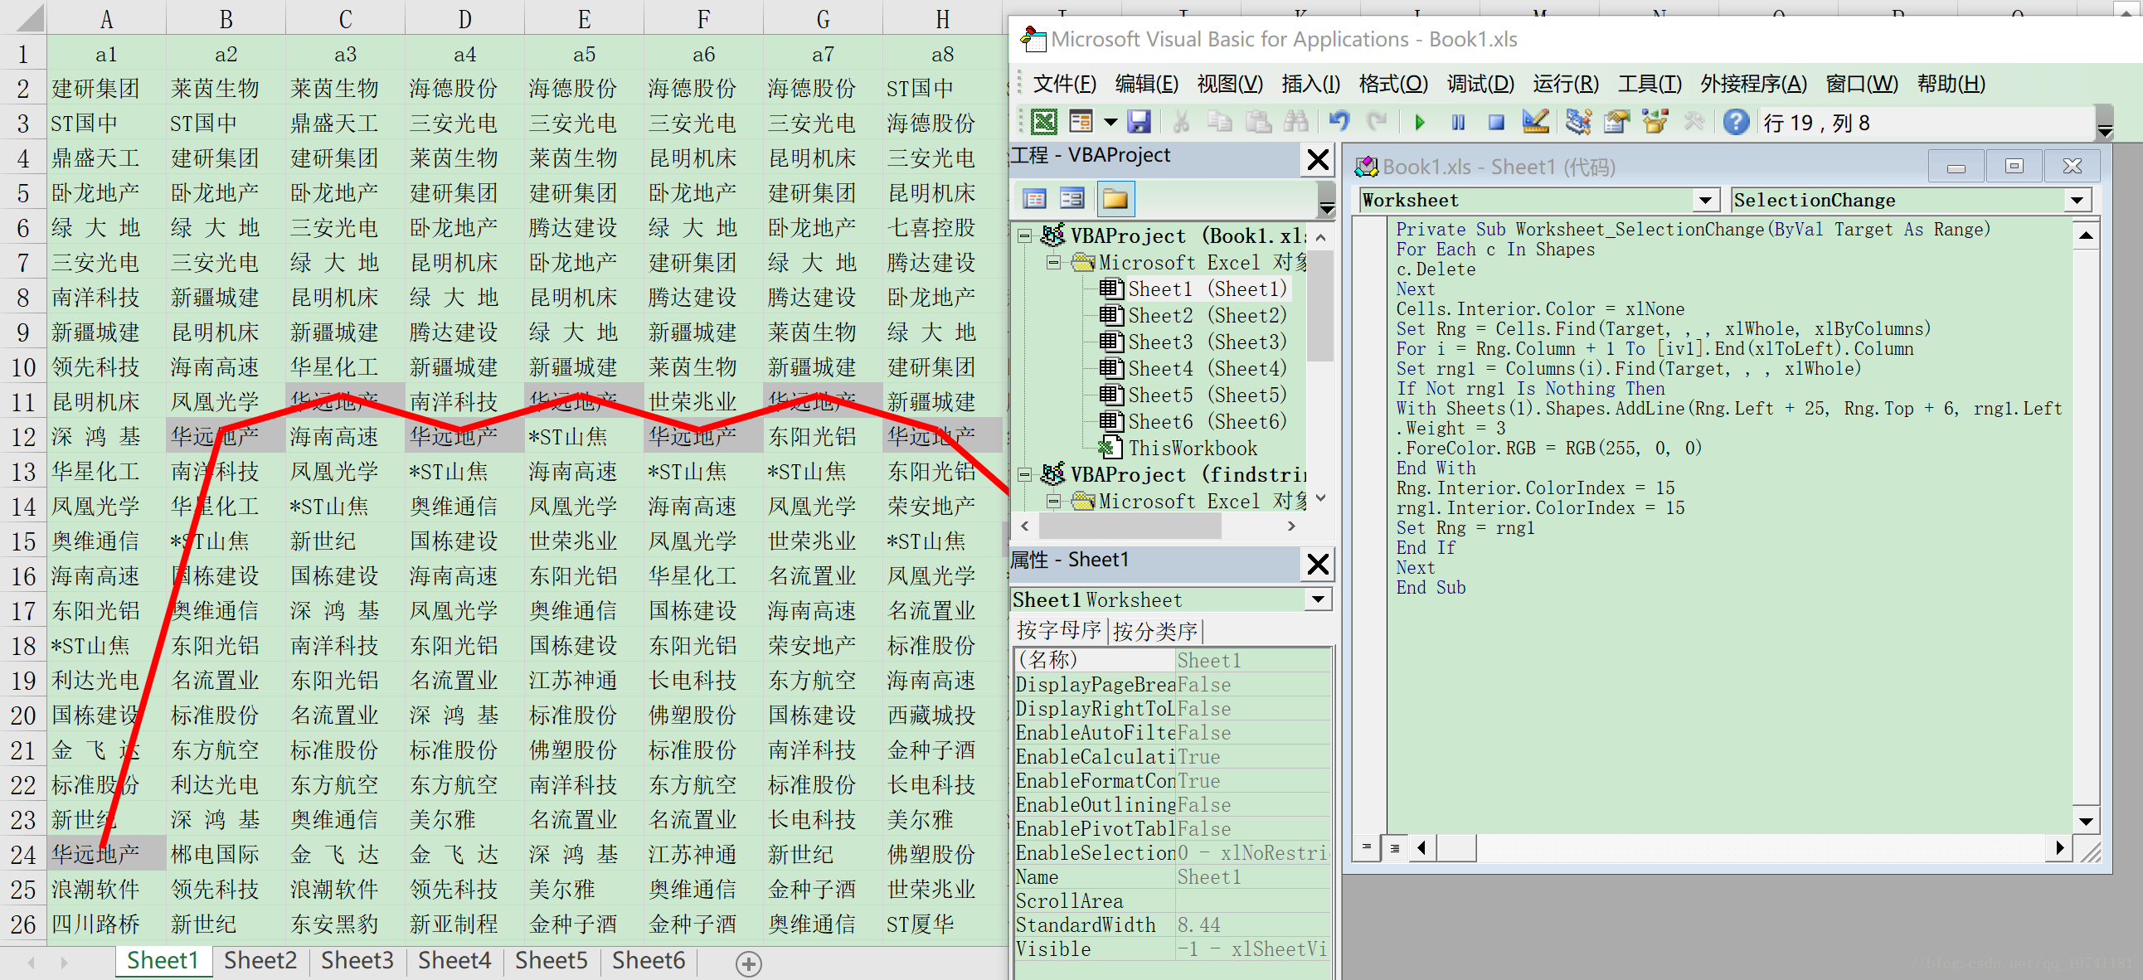Toggle Design Mode with the ruler-pencil icon
This screenshot has width=2143, height=980.
1535,122
